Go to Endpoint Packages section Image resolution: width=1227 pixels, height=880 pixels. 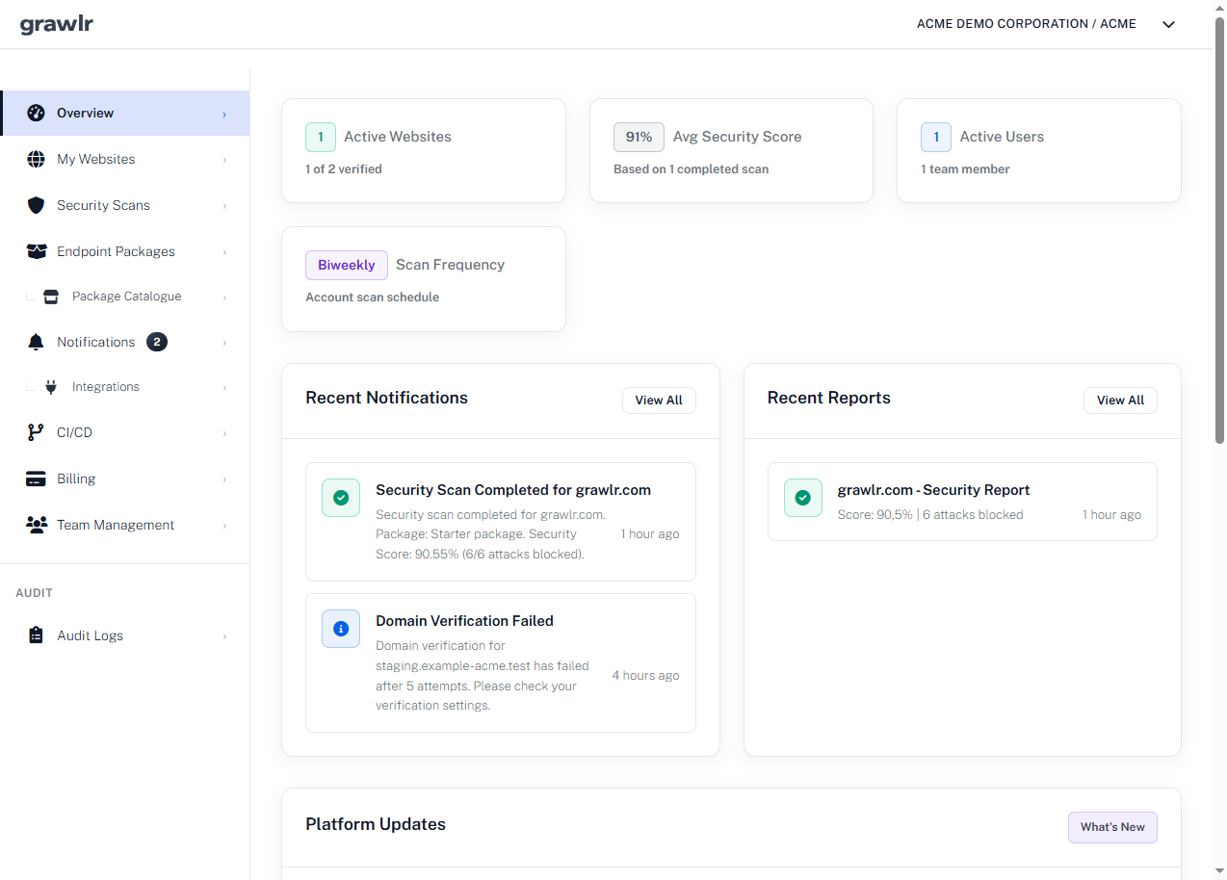(125, 251)
